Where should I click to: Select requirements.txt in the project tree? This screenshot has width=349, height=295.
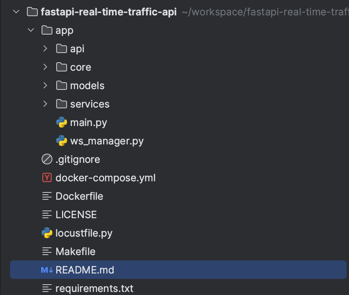tap(94, 288)
